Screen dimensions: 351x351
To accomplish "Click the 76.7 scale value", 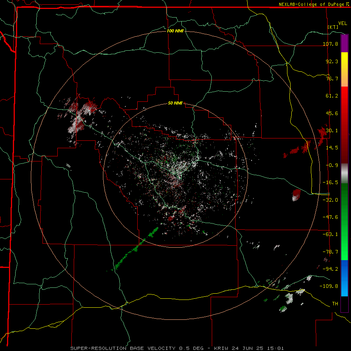I will tap(332, 78).
